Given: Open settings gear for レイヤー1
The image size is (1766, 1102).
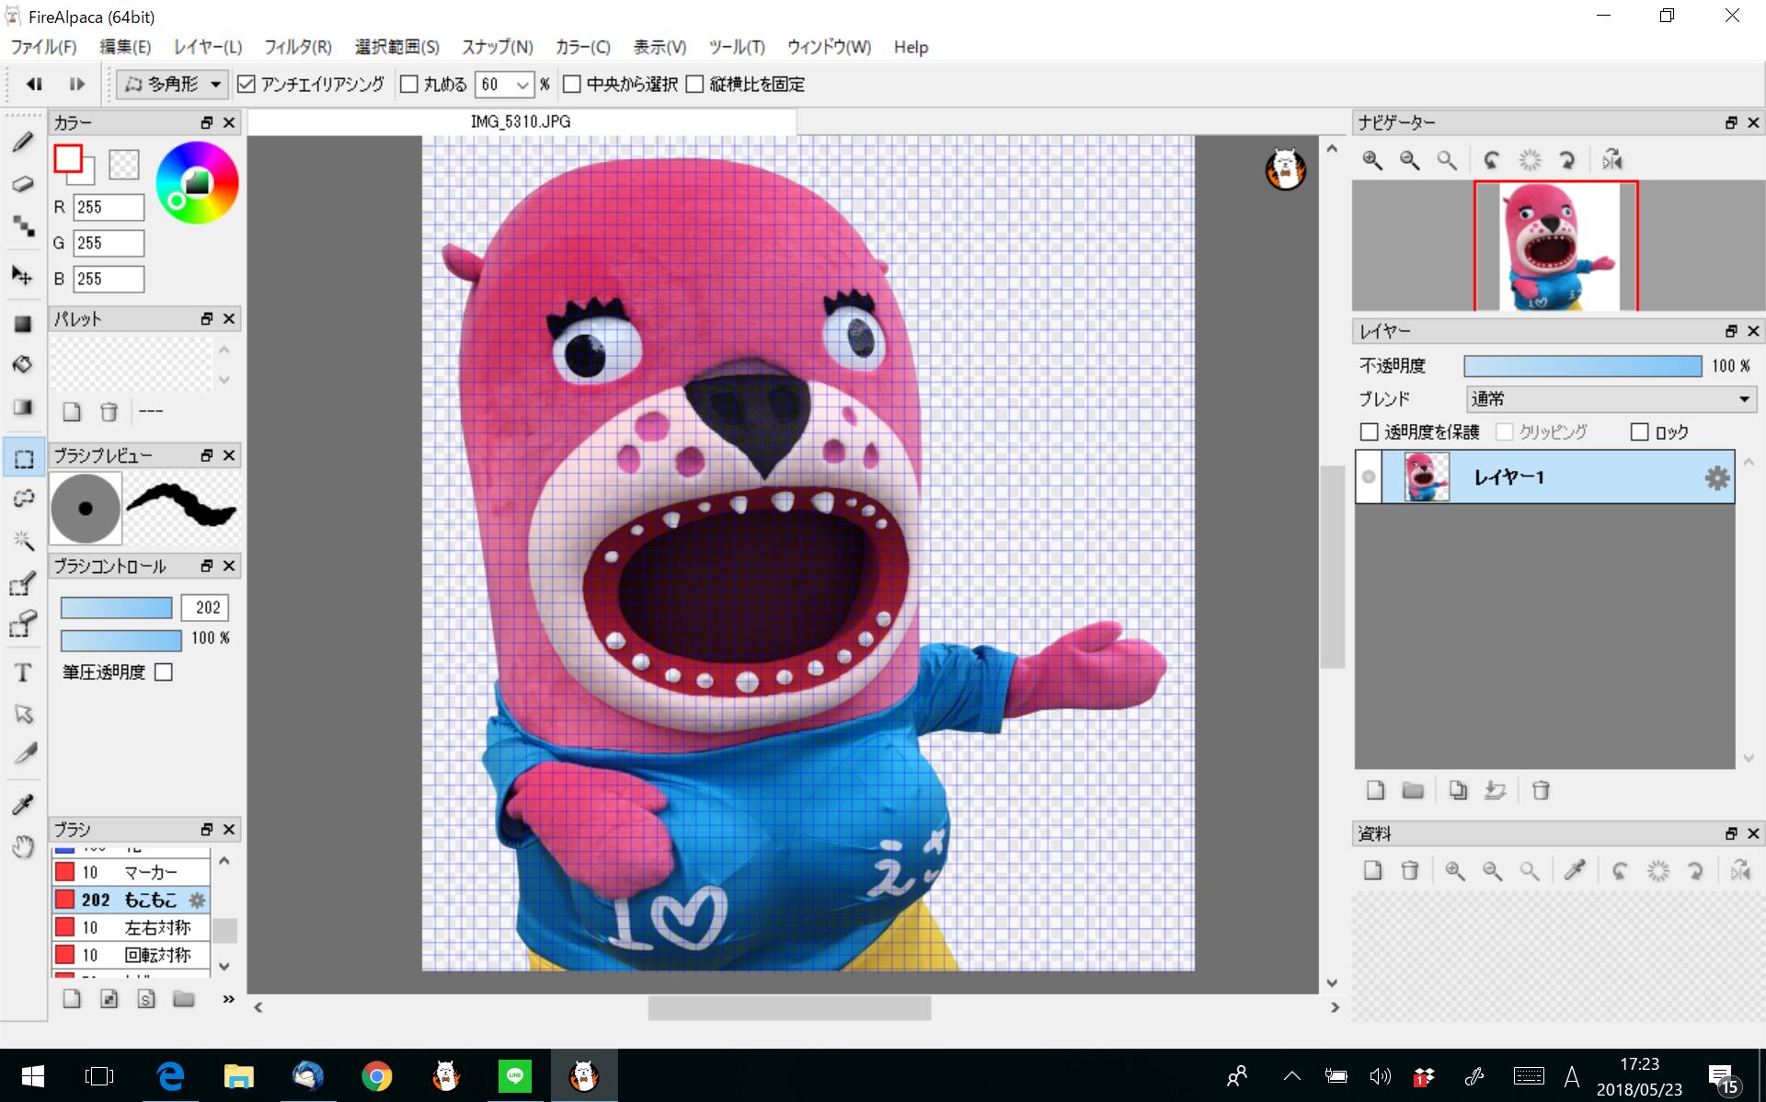Looking at the screenshot, I should [x=1716, y=477].
